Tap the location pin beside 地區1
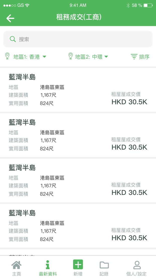The height and width of the screenshot is (278, 156). (7, 56)
